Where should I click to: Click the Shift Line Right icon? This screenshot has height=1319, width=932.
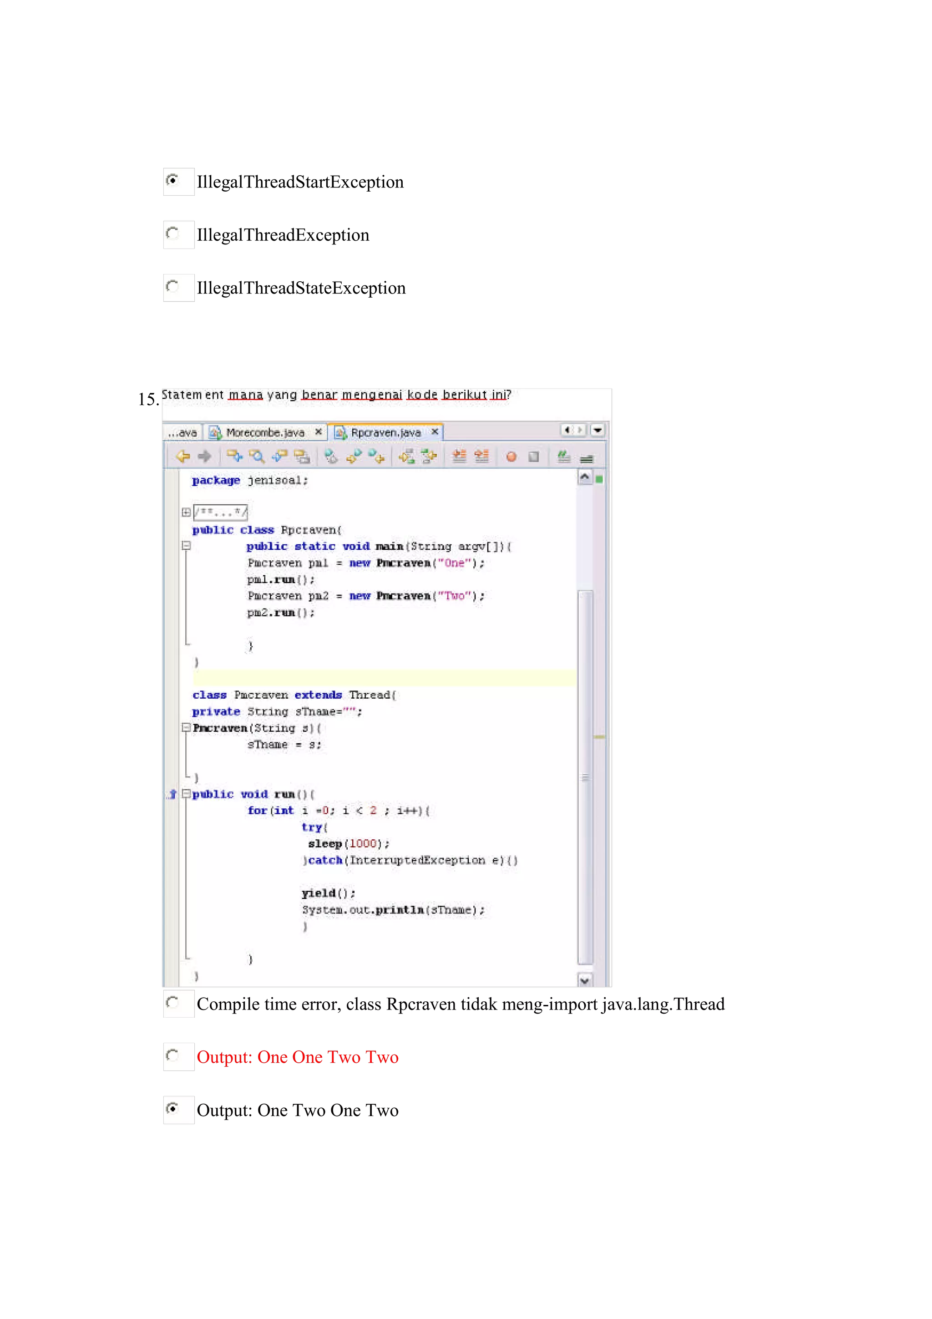481,457
